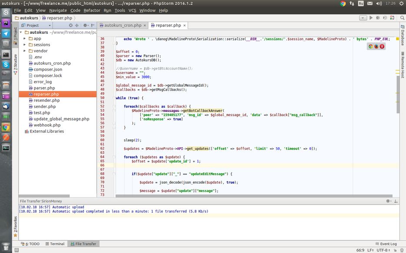This screenshot has height=253, width=406.
Task: Open in Opera via editor browser icon
Action: (x=382, y=46)
